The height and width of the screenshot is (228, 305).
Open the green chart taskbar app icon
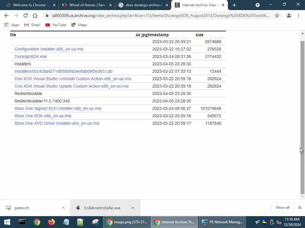[80, 222]
